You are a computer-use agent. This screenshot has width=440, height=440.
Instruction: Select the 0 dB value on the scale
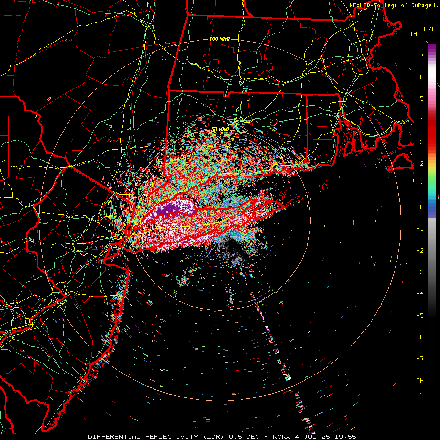coord(422,207)
